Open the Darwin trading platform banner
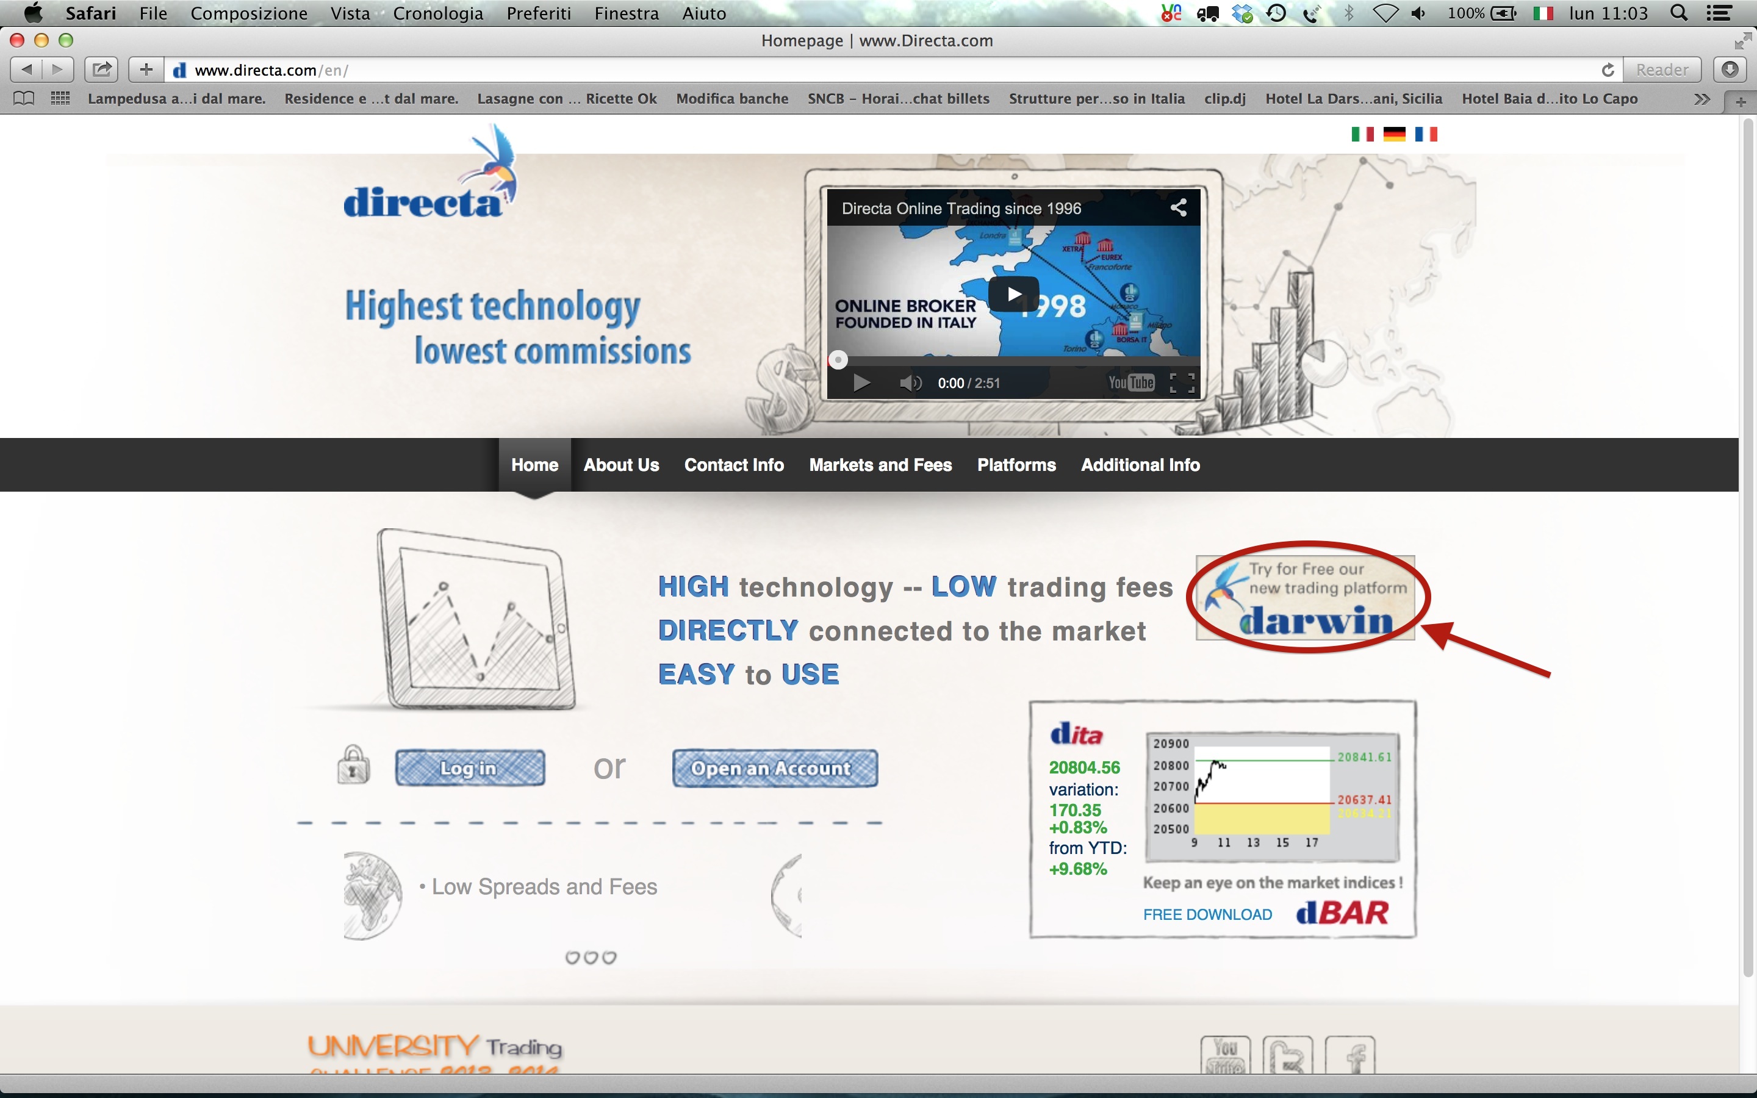Viewport: 1757px width, 1098px height. point(1306,598)
